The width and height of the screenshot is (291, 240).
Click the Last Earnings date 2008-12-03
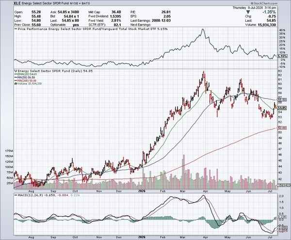point(161,20)
